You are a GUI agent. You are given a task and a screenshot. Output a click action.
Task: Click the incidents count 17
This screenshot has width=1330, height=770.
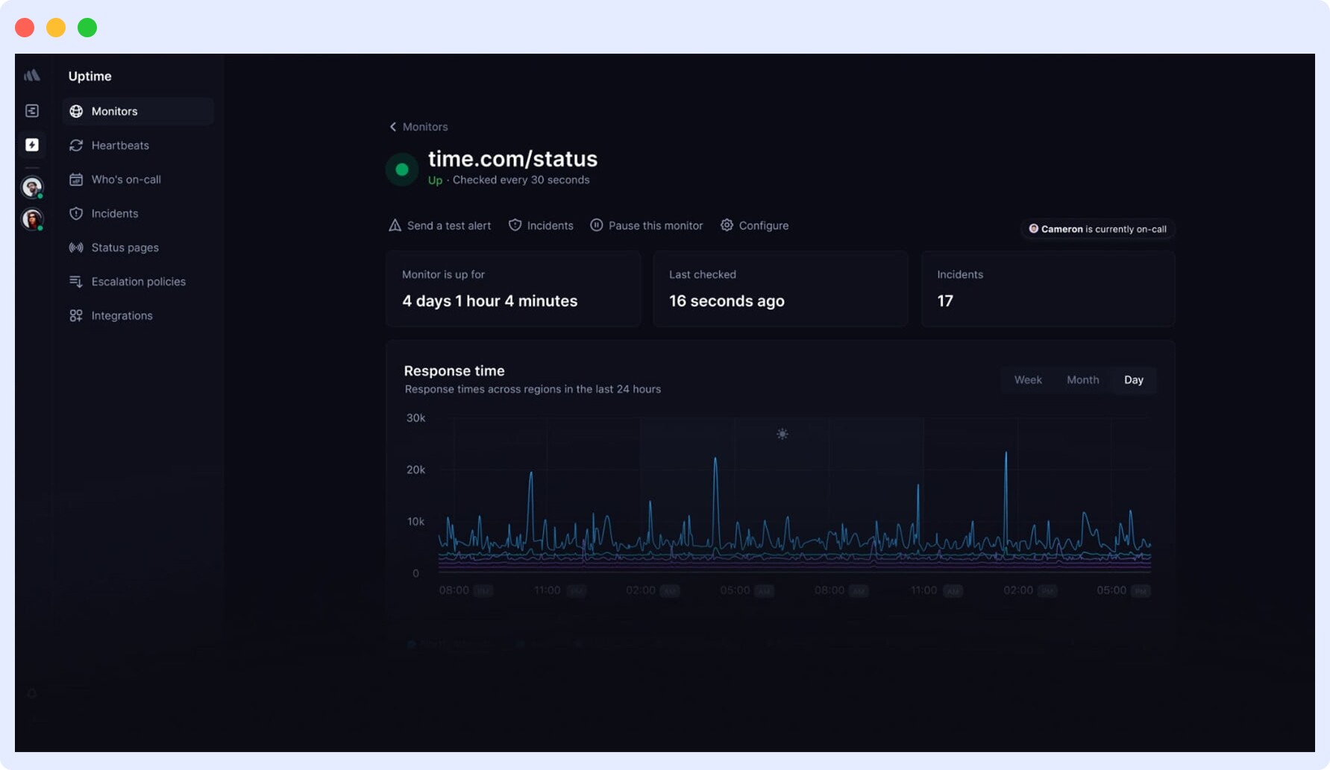(x=945, y=301)
